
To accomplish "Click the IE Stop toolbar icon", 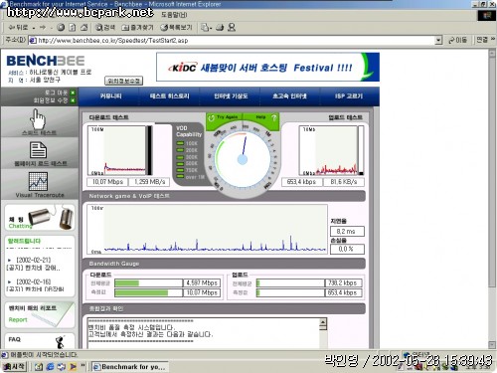I will pos(61,28).
